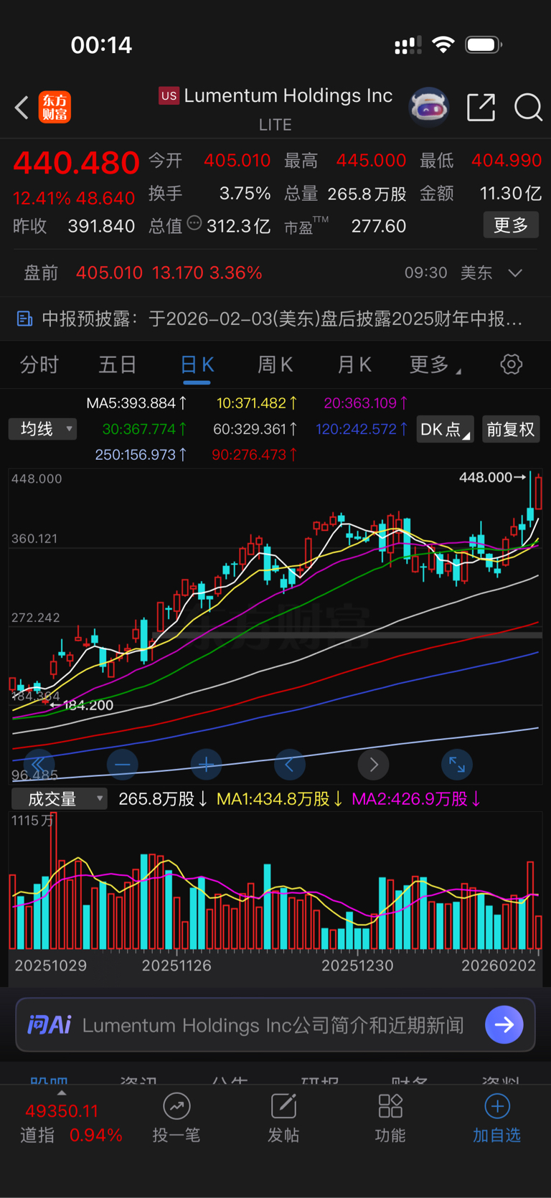Image resolution: width=551 pixels, height=1198 pixels.
Task: Open search with the magnifier icon
Action: coord(528,108)
